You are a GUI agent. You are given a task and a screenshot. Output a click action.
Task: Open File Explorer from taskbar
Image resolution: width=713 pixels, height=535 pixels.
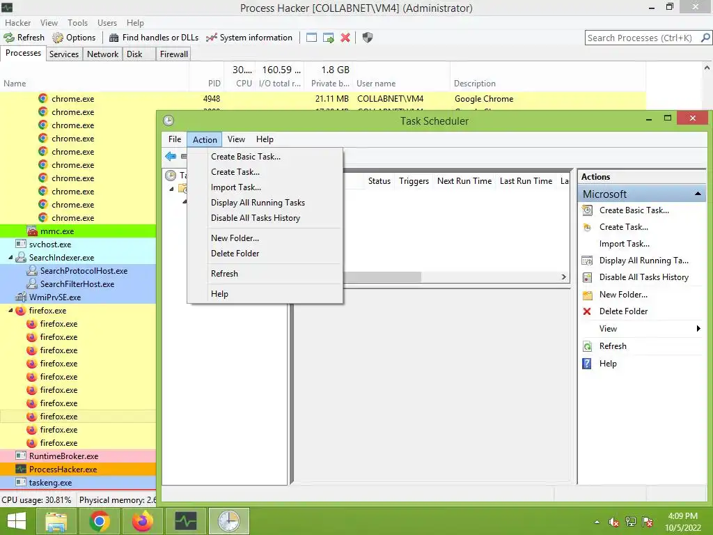pyautogui.click(x=56, y=521)
